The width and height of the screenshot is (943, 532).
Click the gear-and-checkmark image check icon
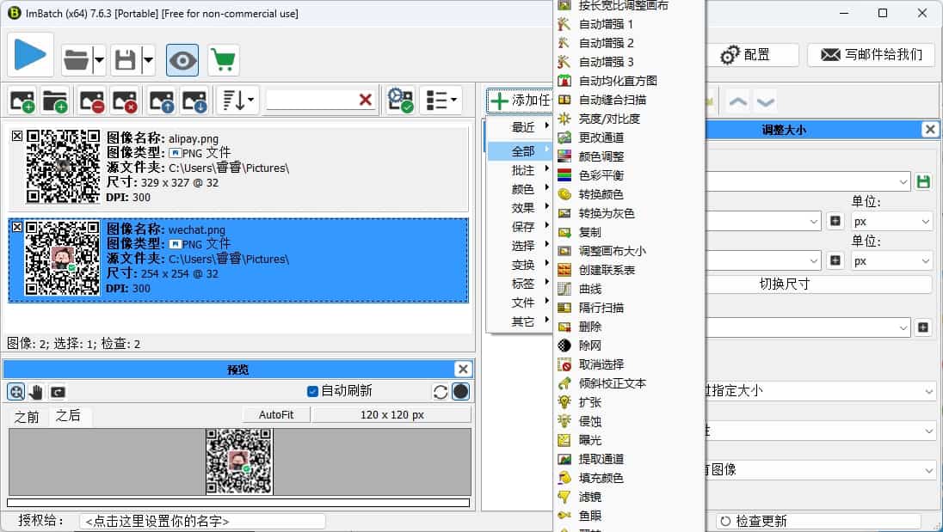[400, 101]
